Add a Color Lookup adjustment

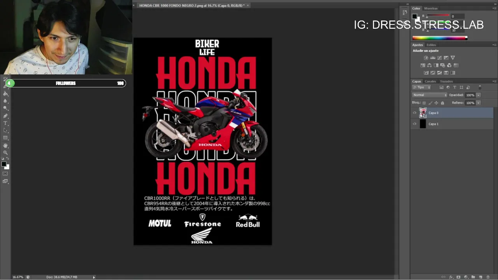coord(456,65)
